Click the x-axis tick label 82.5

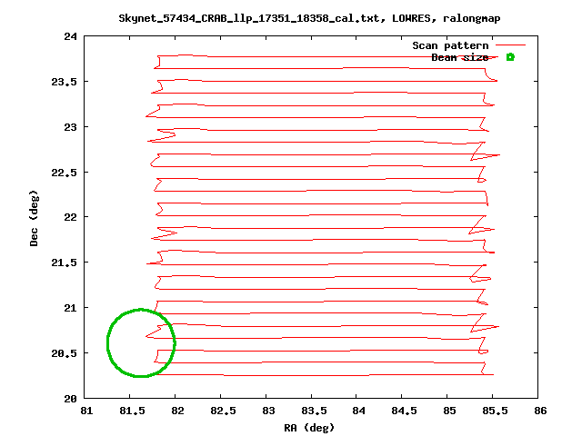pos(223,411)
